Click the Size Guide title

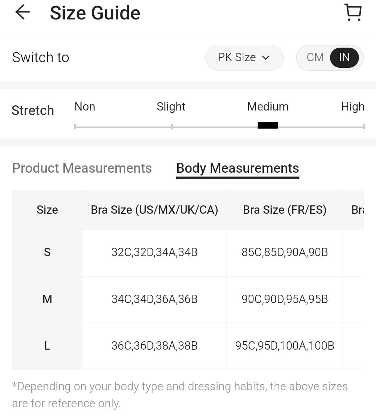95,13
